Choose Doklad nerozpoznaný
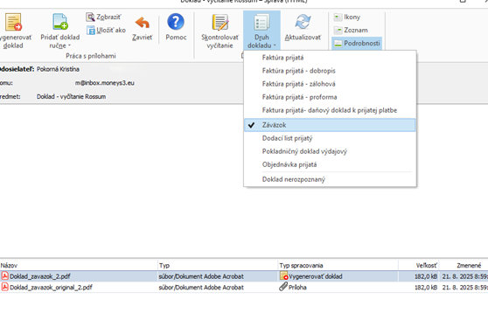488x334 pixels. pyautogui.click(x=330, y=179)
